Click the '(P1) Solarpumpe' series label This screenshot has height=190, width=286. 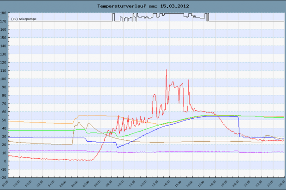24,19
